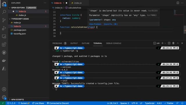The width and height of the screenshot is (186, 105).
Task: Open terminal launch profile dropdown arrow
Action: point(165,43)
